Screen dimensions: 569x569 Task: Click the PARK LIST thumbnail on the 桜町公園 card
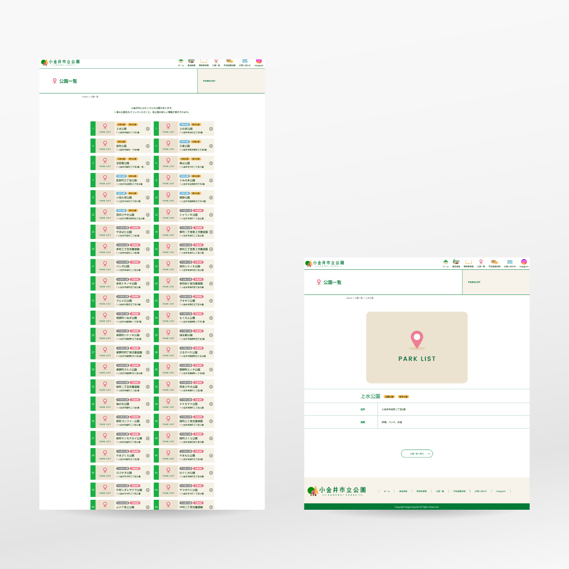pyautogui.click(x=105, y=146)
